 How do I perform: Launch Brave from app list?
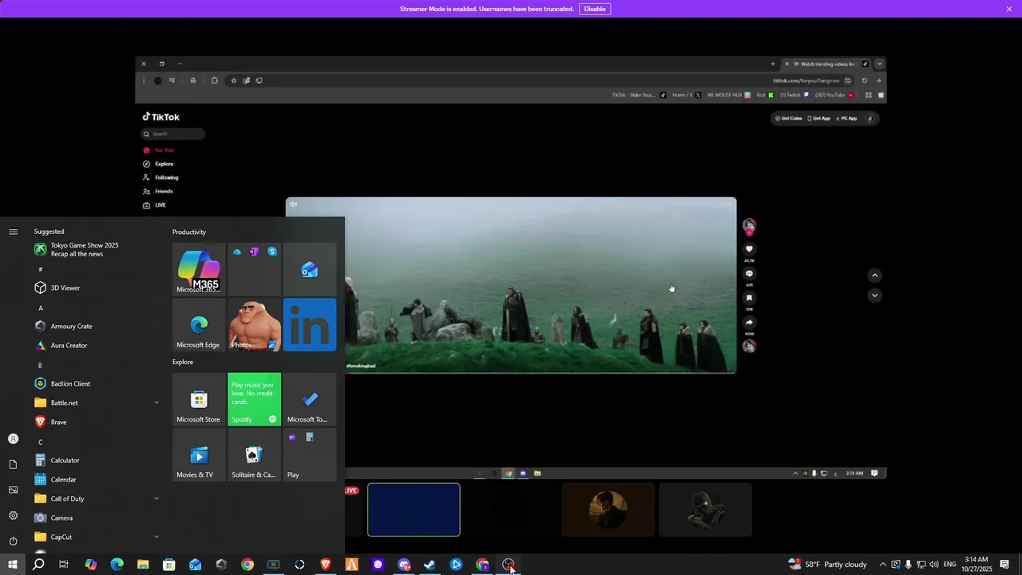click(96, 422)
